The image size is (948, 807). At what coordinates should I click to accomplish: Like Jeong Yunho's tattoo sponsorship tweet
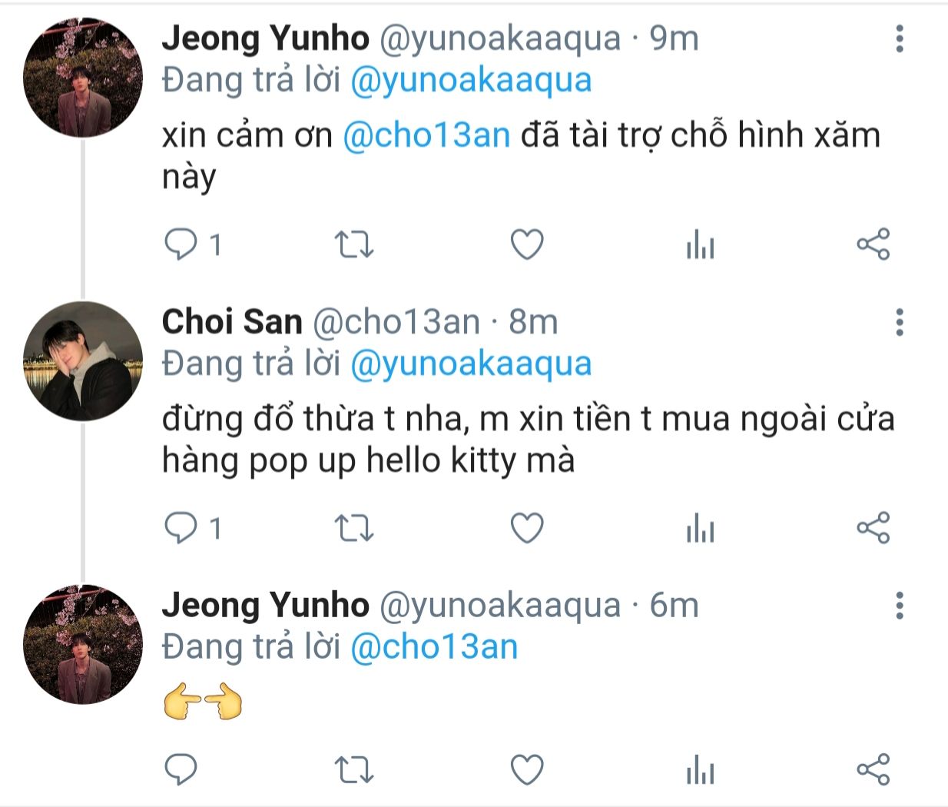click(527, 245)
